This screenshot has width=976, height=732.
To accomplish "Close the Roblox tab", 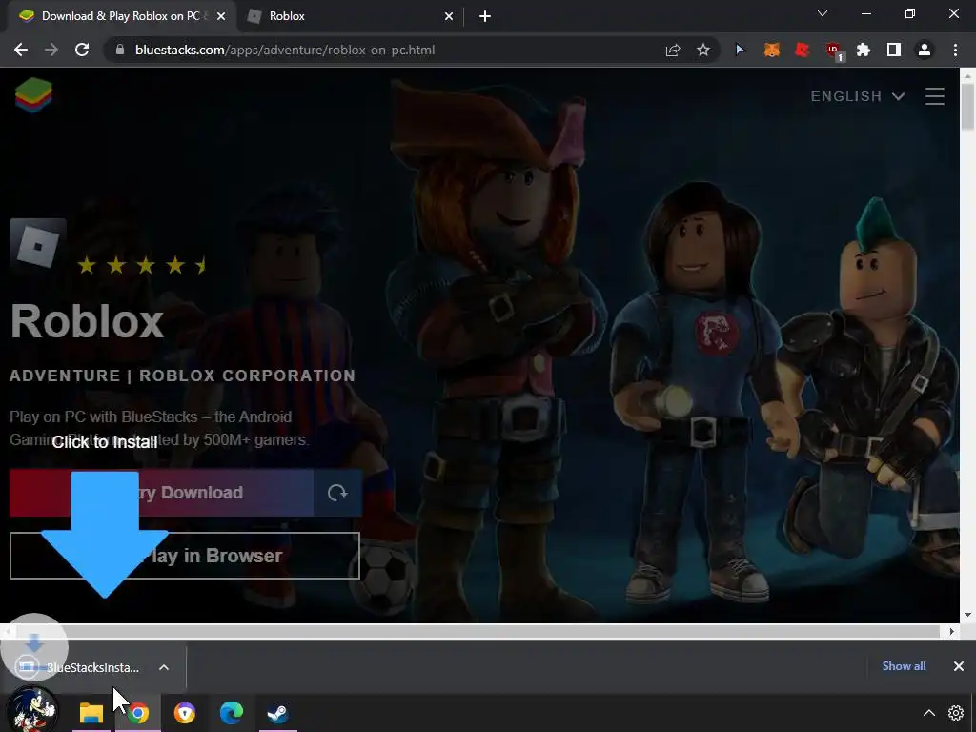I will 449,16.
